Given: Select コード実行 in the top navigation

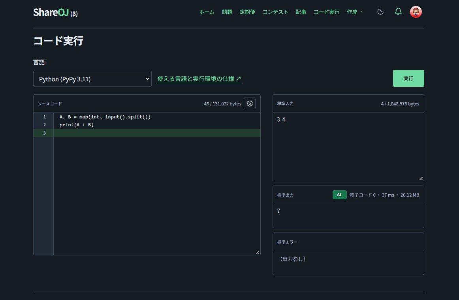Looking at the screenshot, I should 326,12.
